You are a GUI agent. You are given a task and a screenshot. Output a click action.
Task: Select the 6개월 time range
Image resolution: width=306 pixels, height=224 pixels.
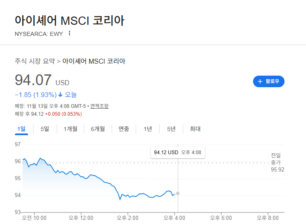point(98,129)
